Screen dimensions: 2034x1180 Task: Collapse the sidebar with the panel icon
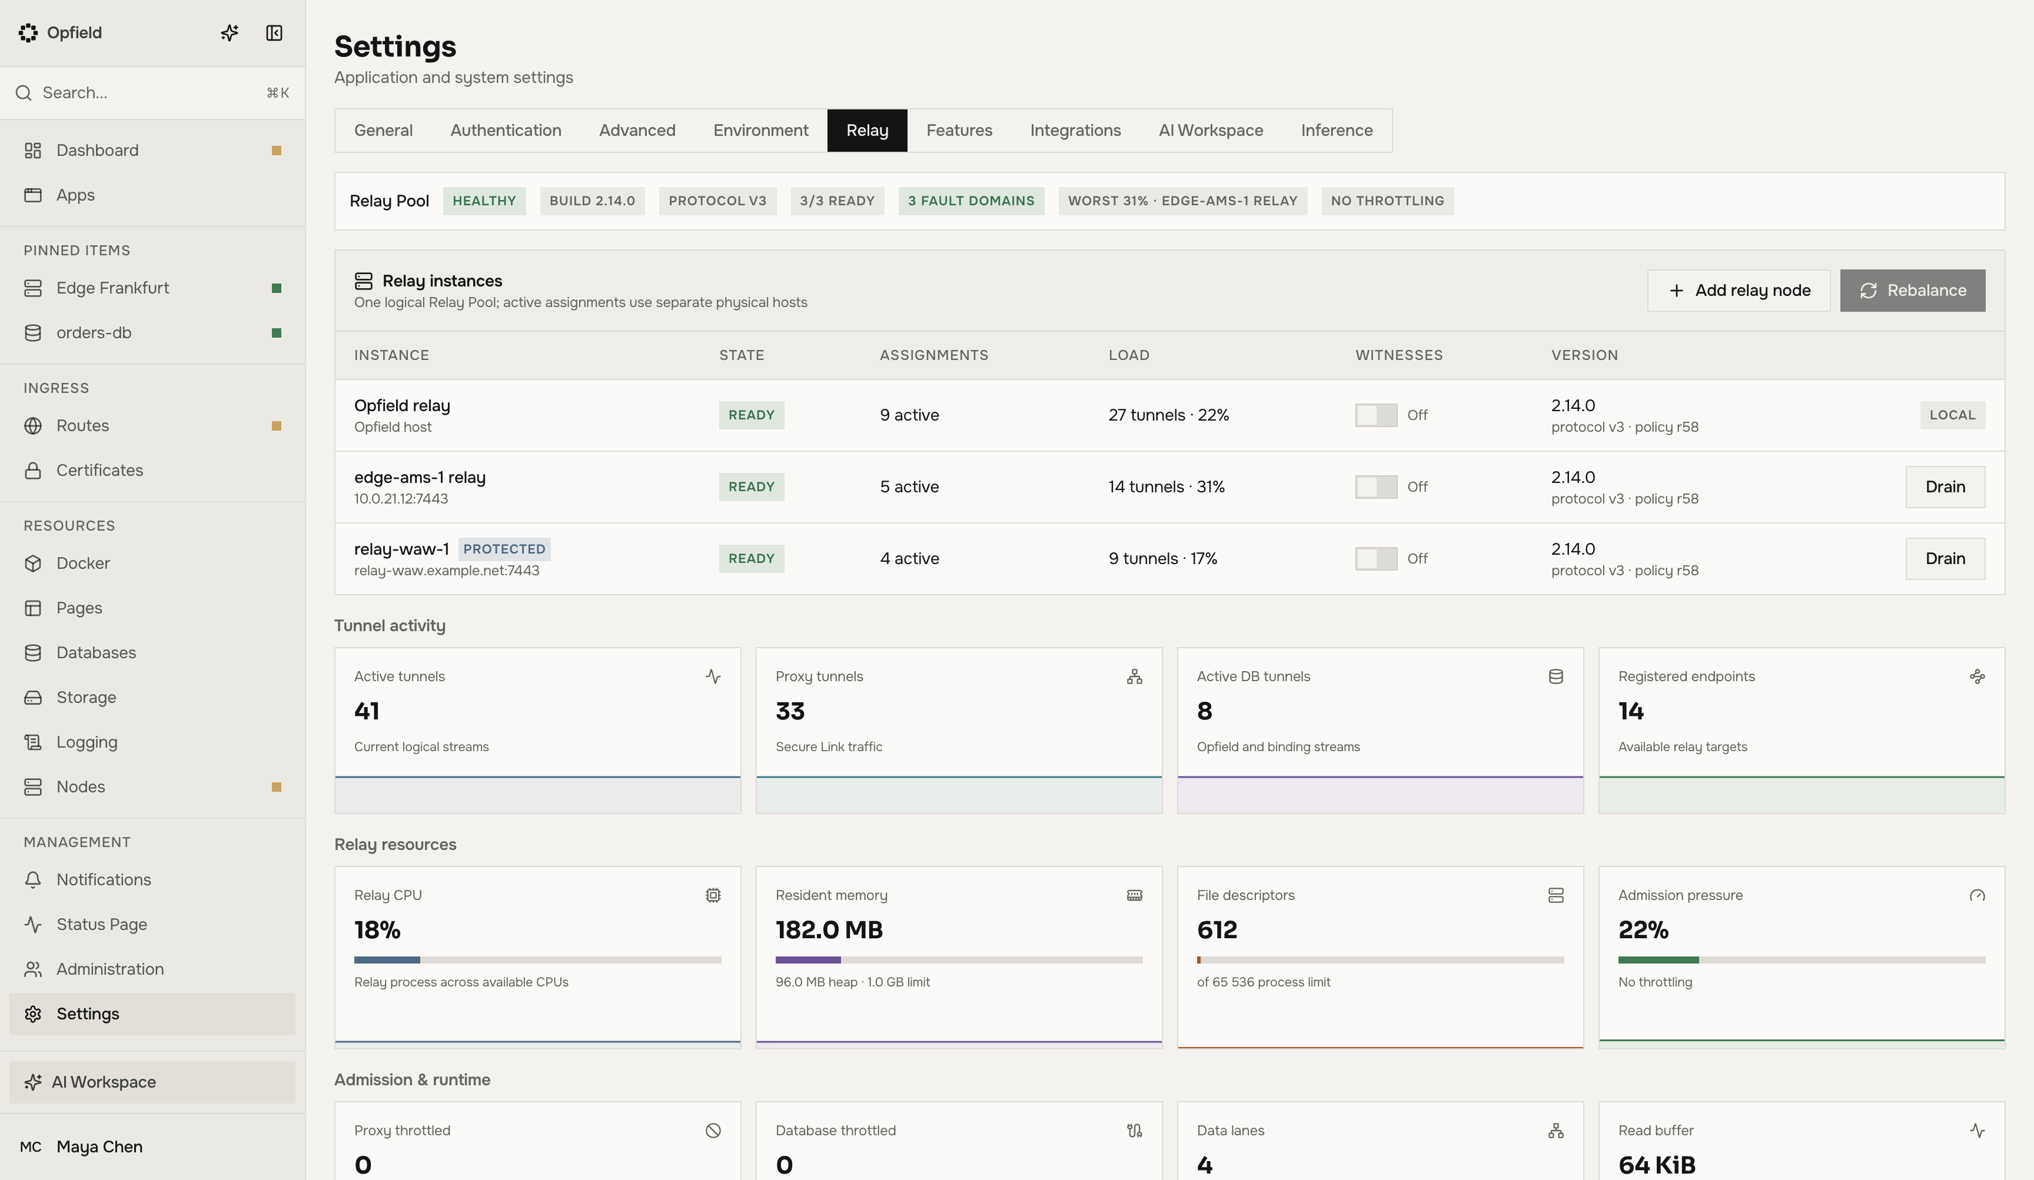pos(274,33)
